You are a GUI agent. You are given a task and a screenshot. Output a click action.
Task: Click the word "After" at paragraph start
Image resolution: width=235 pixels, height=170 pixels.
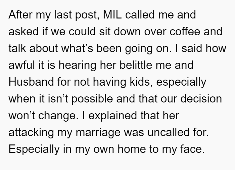(x=20, y=14)
